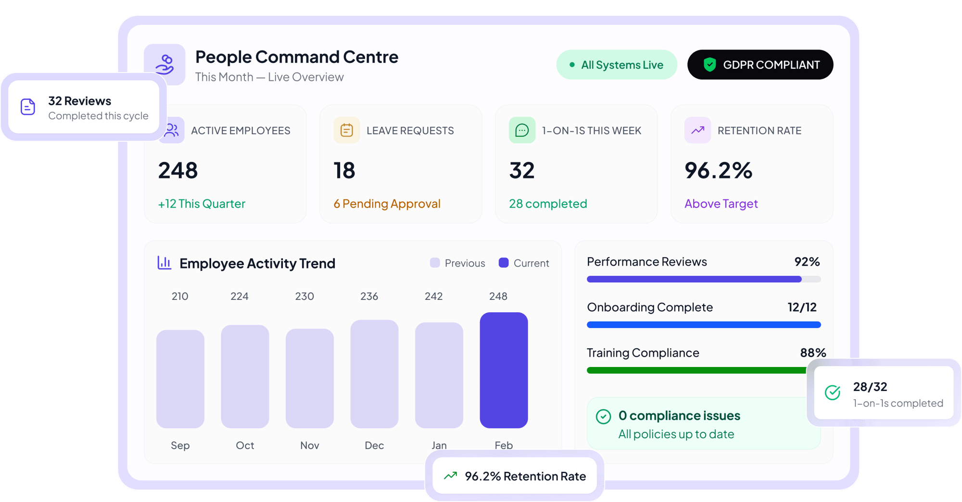The width and height of the screenshot is (962, 502).
Task: Click the check icon in 28/32 card
Action: [833, 392]
